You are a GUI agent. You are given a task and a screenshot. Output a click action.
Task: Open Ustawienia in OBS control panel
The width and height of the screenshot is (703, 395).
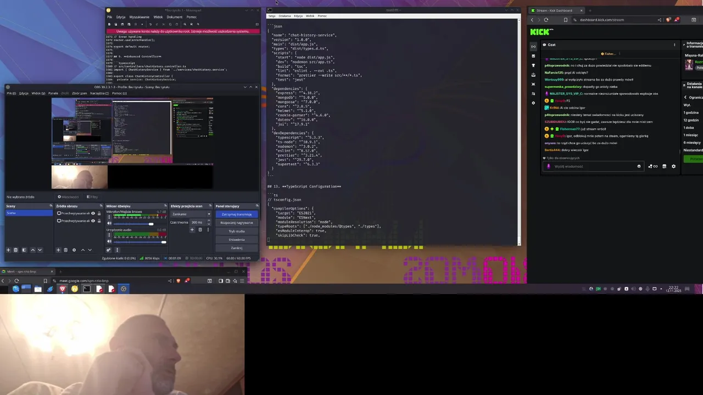237,240
